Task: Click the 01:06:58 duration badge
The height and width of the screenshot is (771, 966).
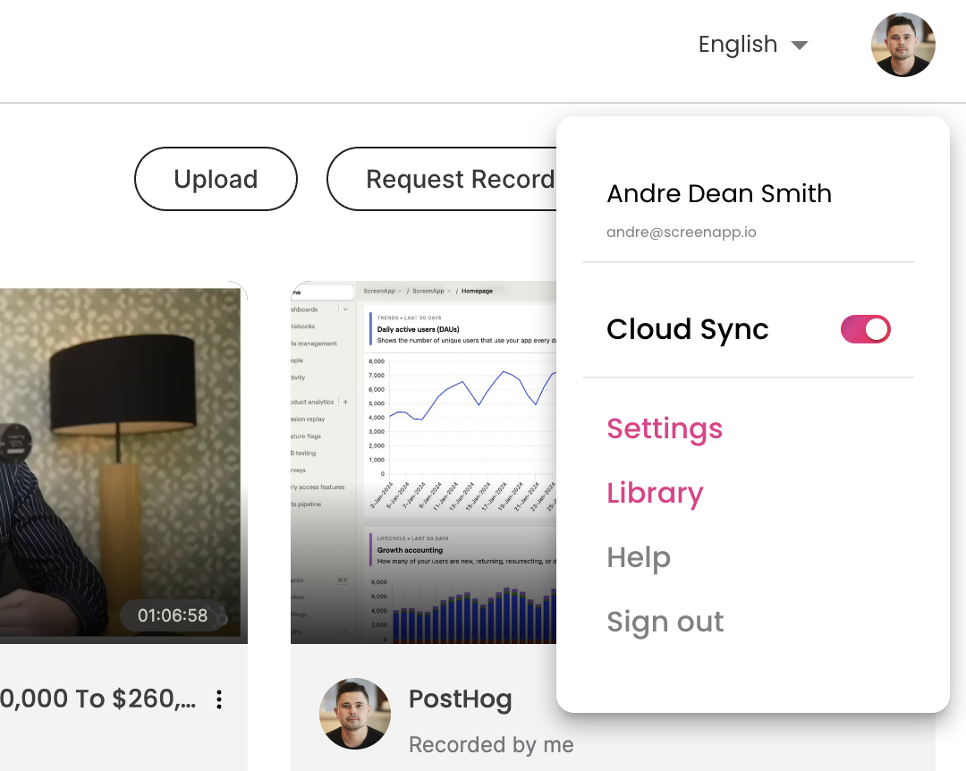Action: [174, 615]
